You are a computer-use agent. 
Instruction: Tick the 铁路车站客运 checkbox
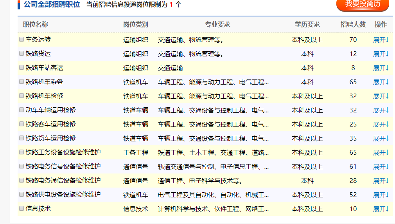(x=22, y=68)
